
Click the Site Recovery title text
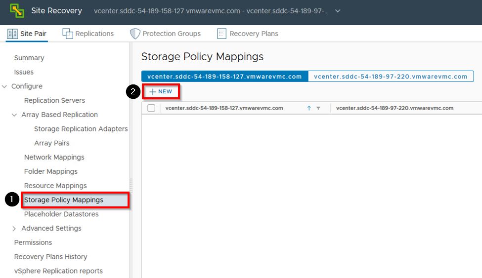pyautogui.click(x=56, y=11)
